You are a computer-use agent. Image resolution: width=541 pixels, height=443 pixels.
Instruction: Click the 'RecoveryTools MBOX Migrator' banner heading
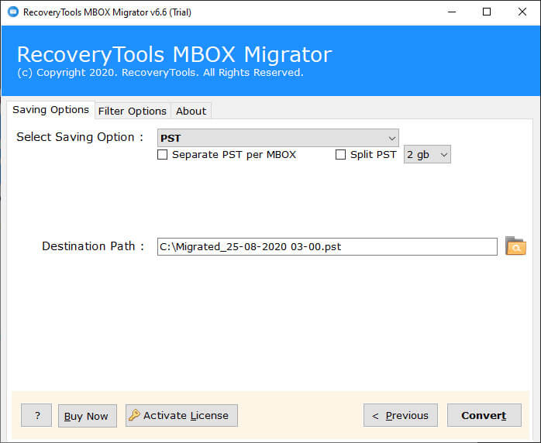pos(174,54)
